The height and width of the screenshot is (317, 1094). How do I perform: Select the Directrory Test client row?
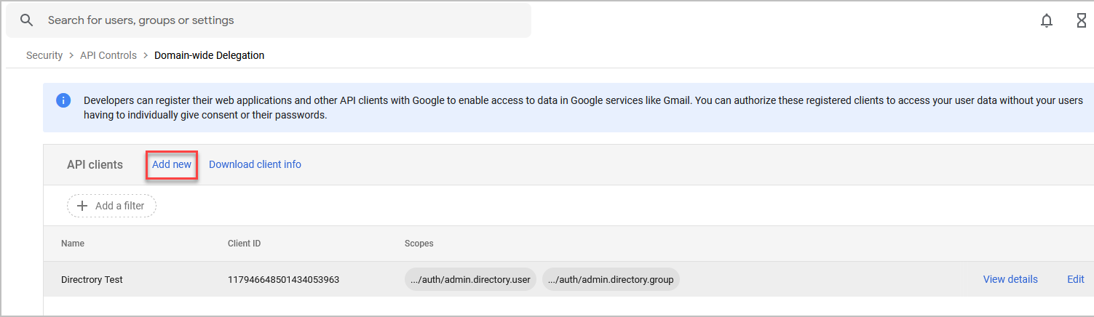tap(568, 279)
